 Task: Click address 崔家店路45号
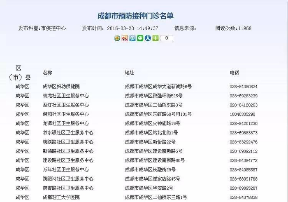(x=166, y=179)
